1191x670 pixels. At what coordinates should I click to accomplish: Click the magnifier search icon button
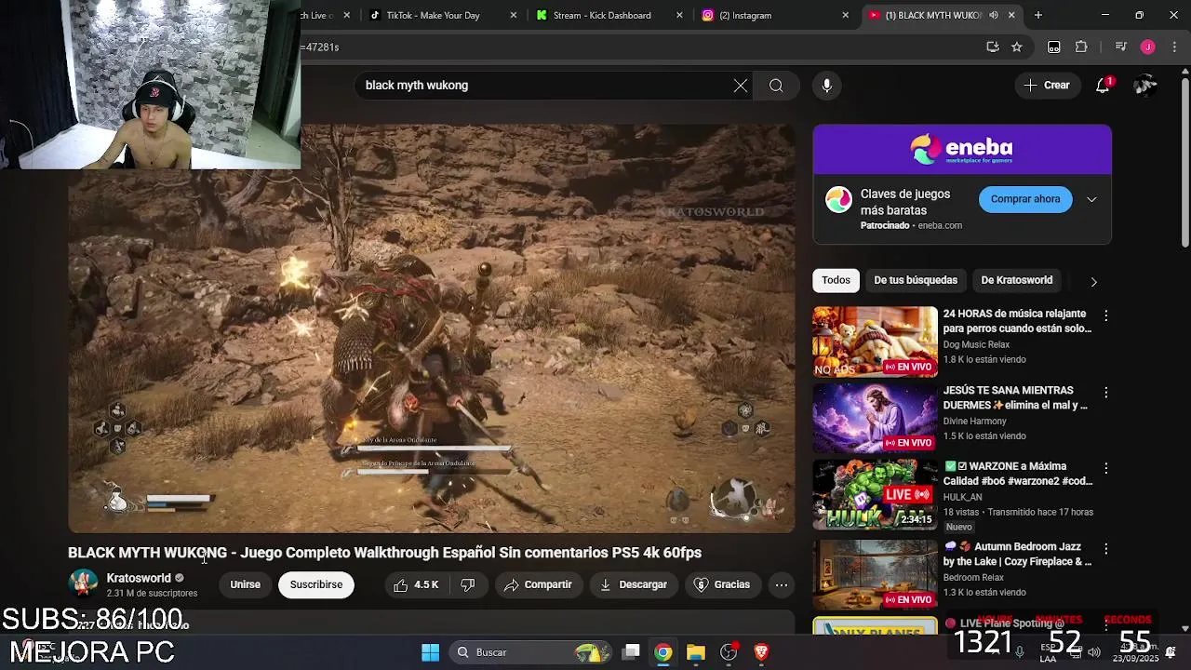(776, 86)
